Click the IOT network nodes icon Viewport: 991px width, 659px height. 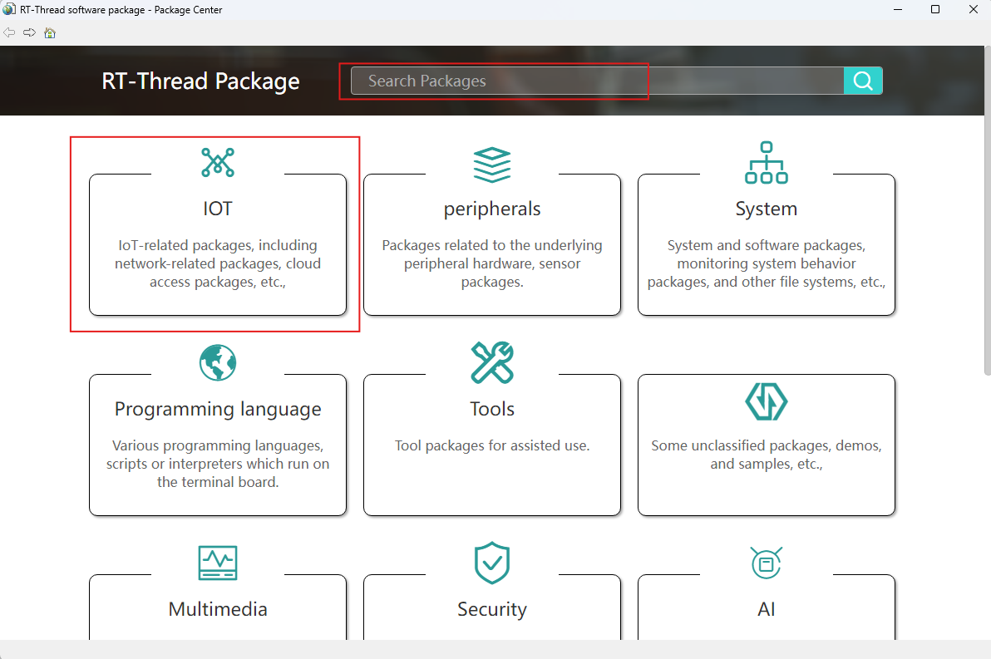[218, 162]
